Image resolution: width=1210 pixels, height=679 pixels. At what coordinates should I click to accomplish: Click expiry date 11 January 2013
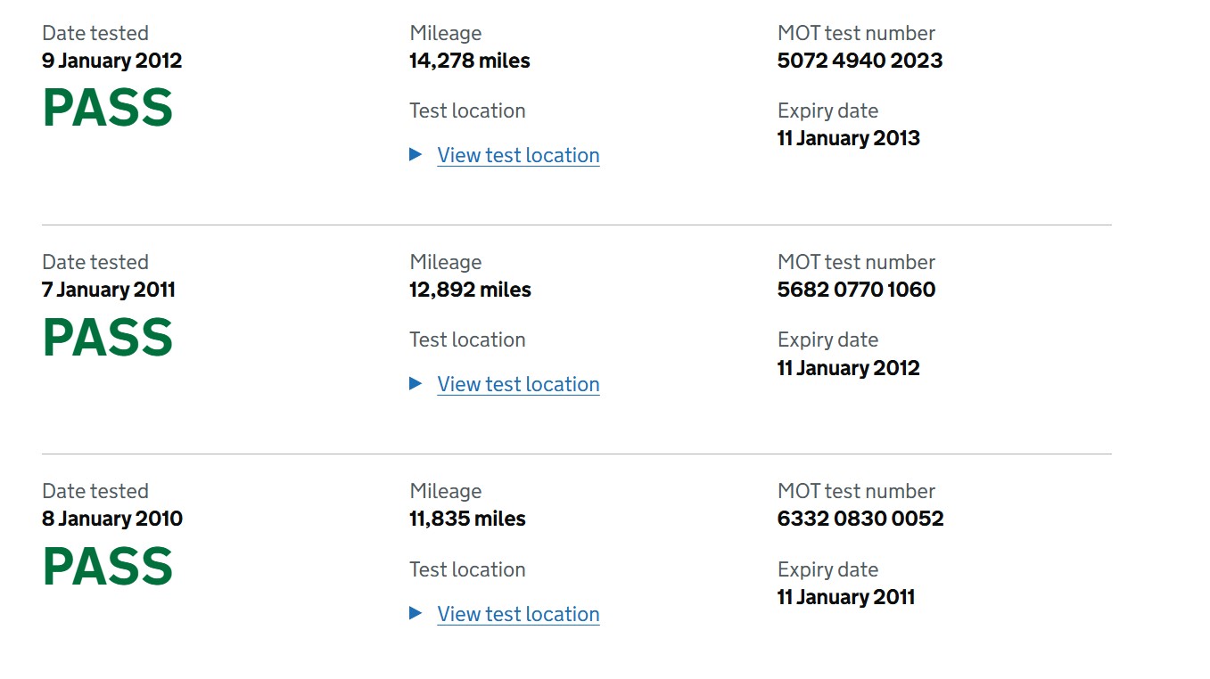click(x=848, y=138)
